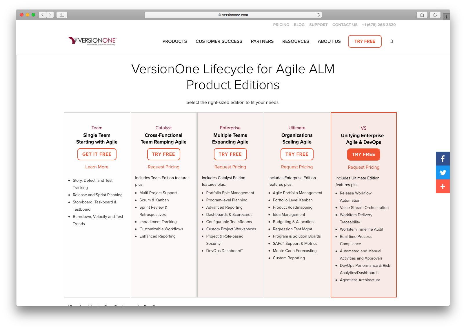The width and height of the screenshot is (466, 329).
Task: Open the Blog link
Action: (299, 25)
